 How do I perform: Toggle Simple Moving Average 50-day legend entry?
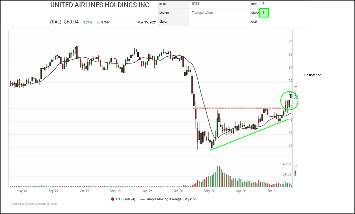coord(171,199)
